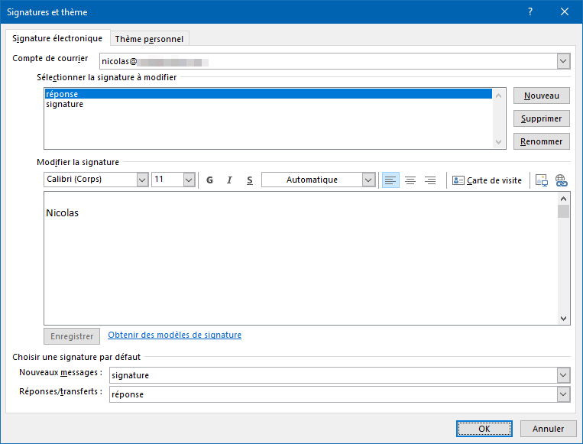The width and height of the screenshot is (583, 444).
Task: Expand the Calibri (Corps) font dropdown
Action: 142,180
